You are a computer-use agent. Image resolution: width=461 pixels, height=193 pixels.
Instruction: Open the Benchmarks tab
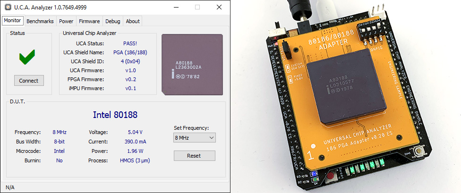(x=40, y=21)
